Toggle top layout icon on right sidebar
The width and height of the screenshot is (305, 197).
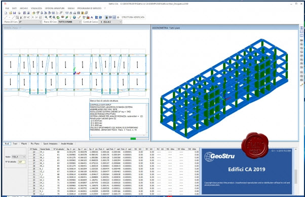(x=301, y=28)
